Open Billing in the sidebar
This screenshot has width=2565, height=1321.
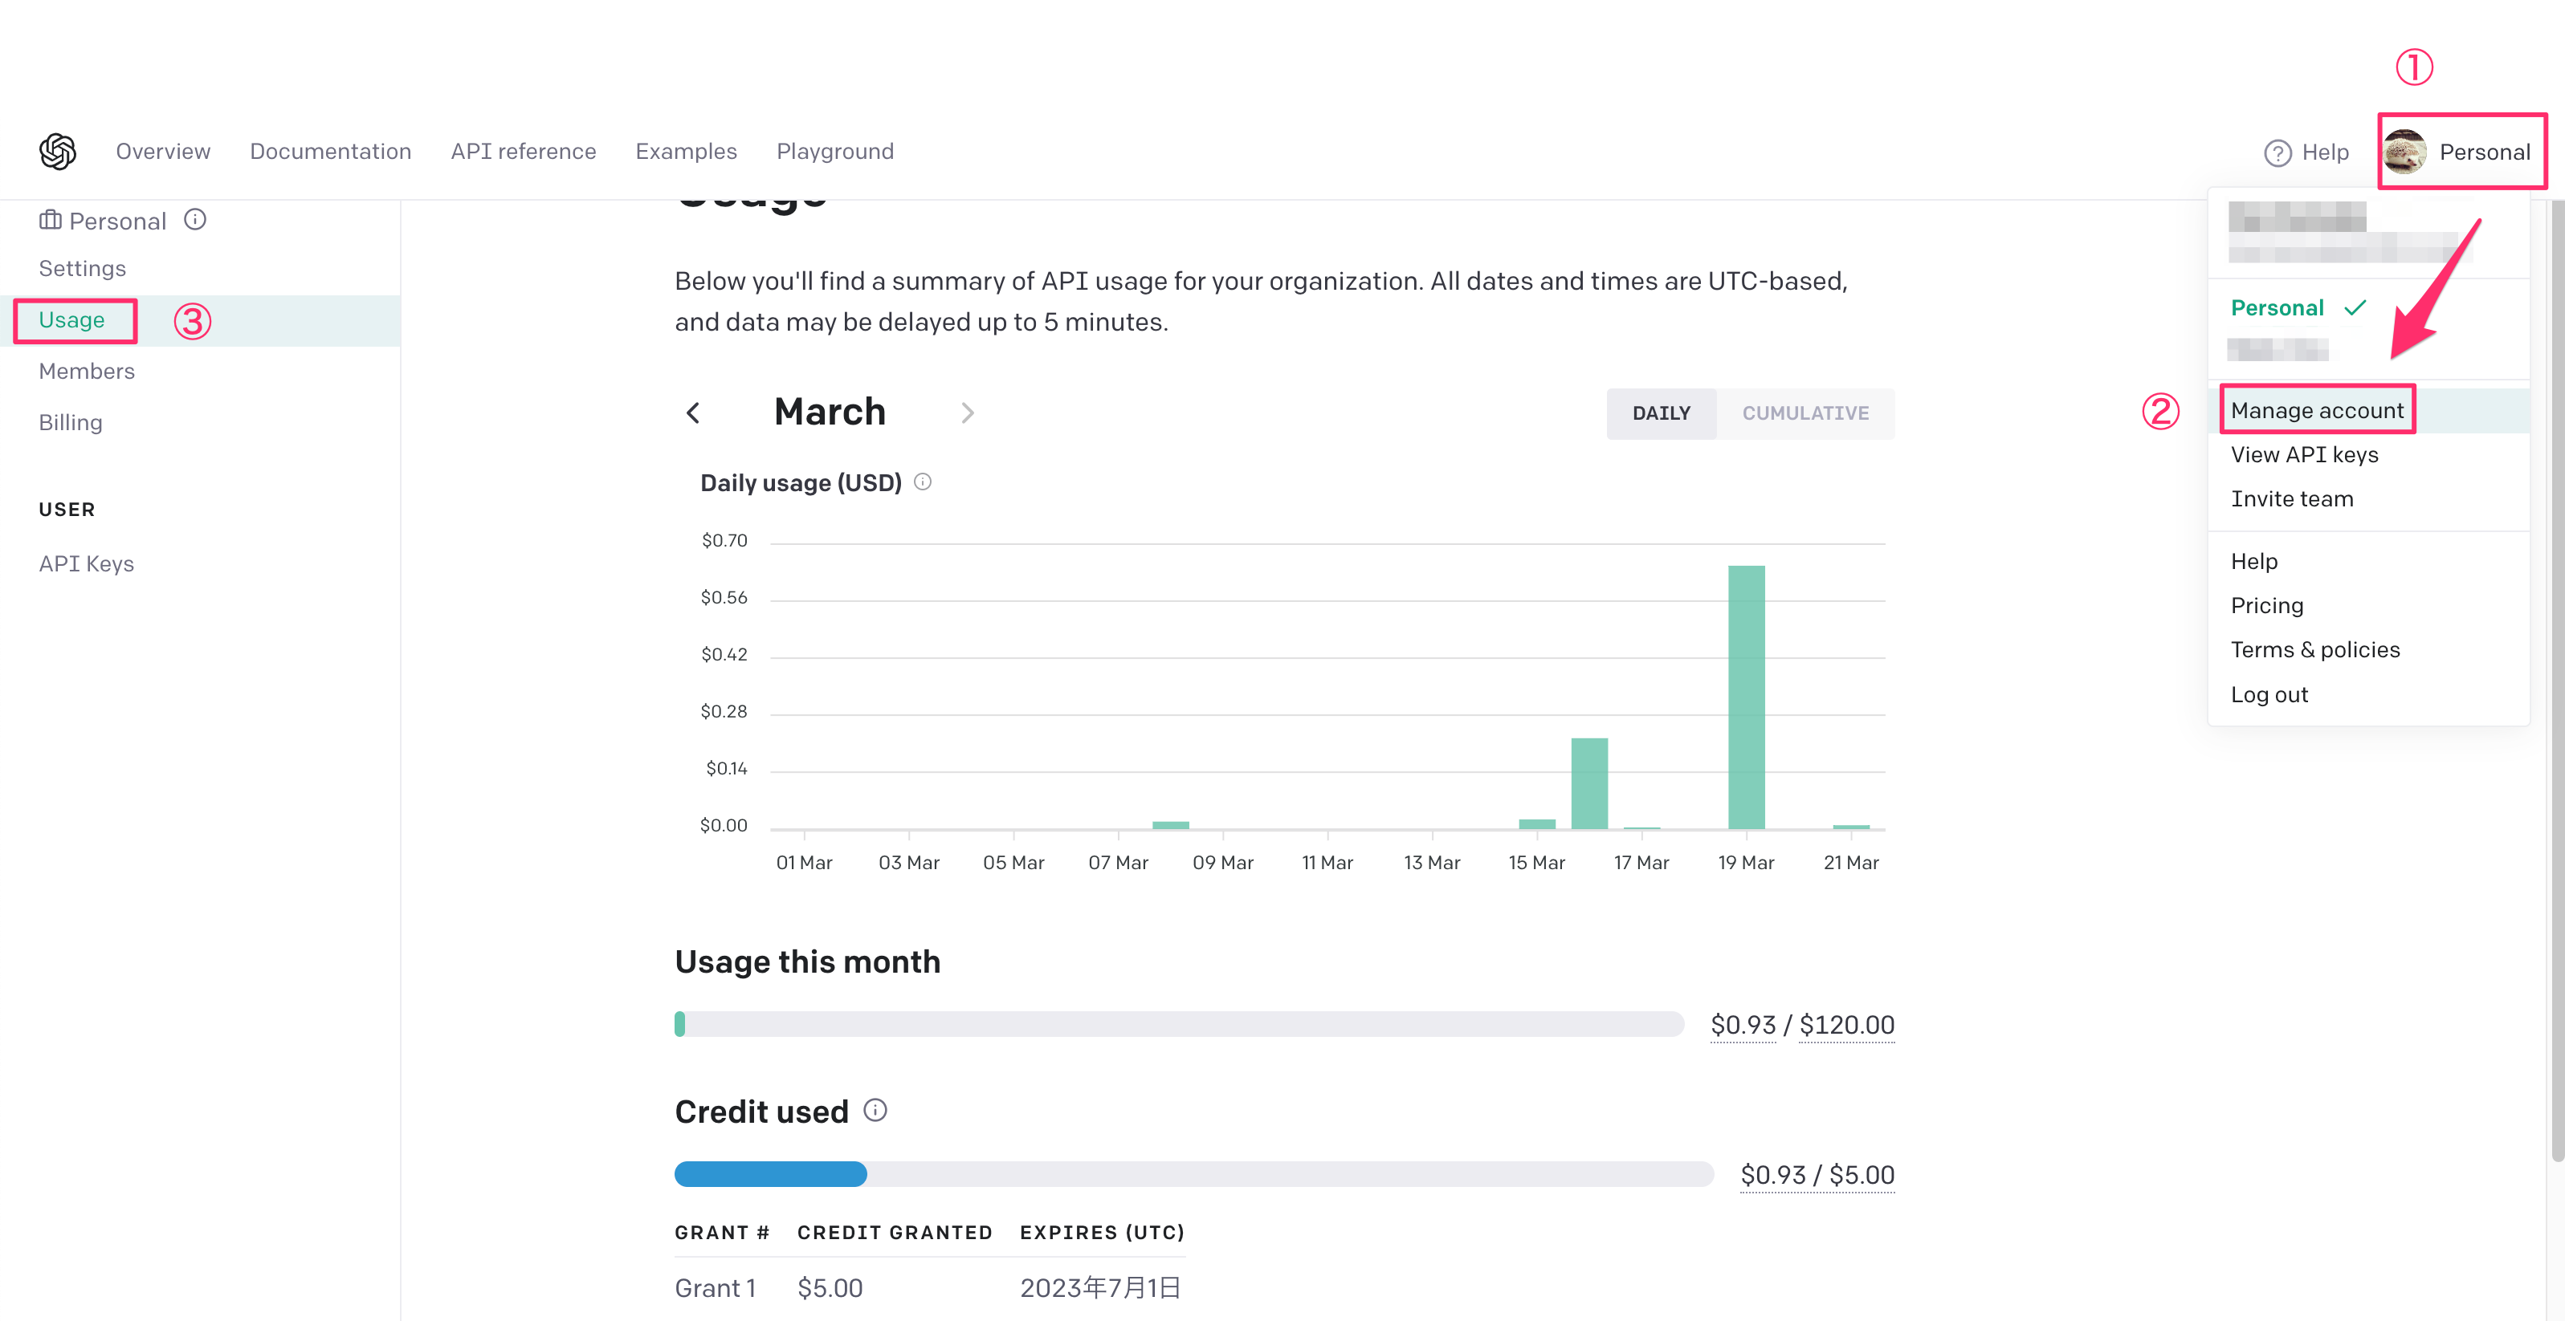71,422
